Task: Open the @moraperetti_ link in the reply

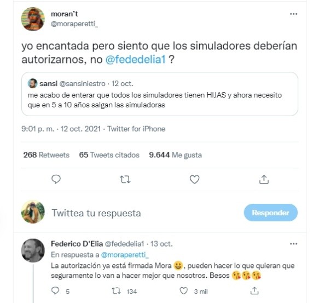Action: point(125,255)
